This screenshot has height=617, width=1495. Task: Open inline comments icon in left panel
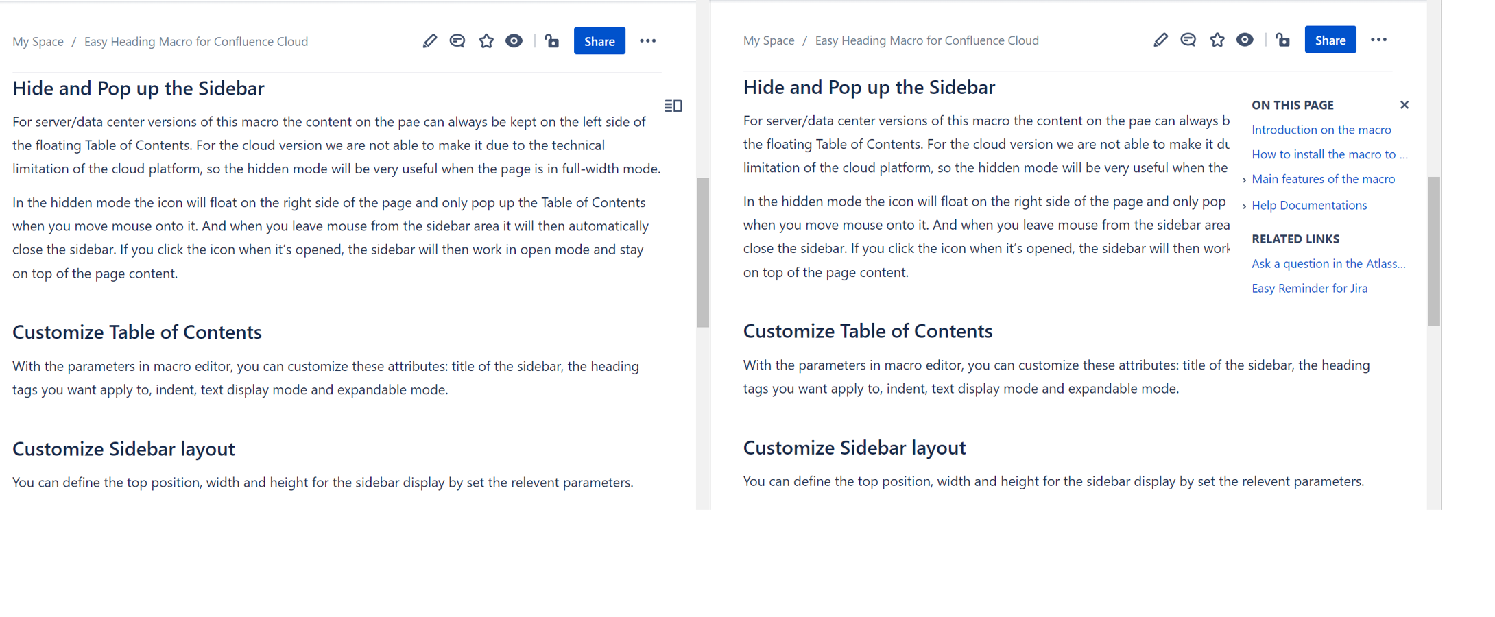click(x=457, y=41)
